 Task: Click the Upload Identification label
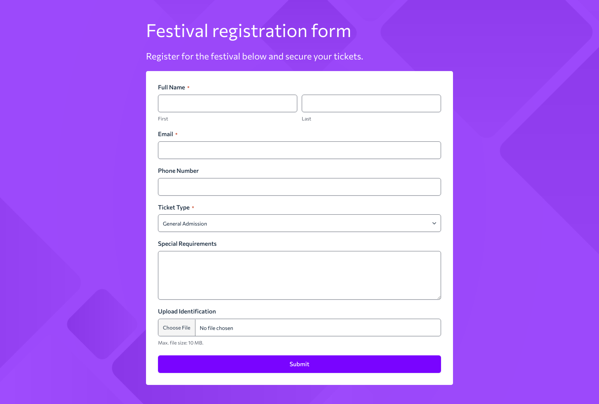coord(187,311)
